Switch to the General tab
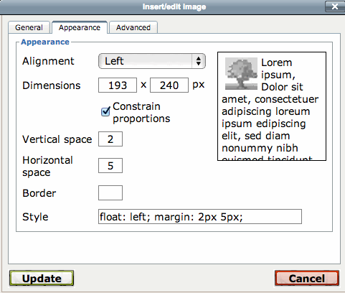 point(29,27)
